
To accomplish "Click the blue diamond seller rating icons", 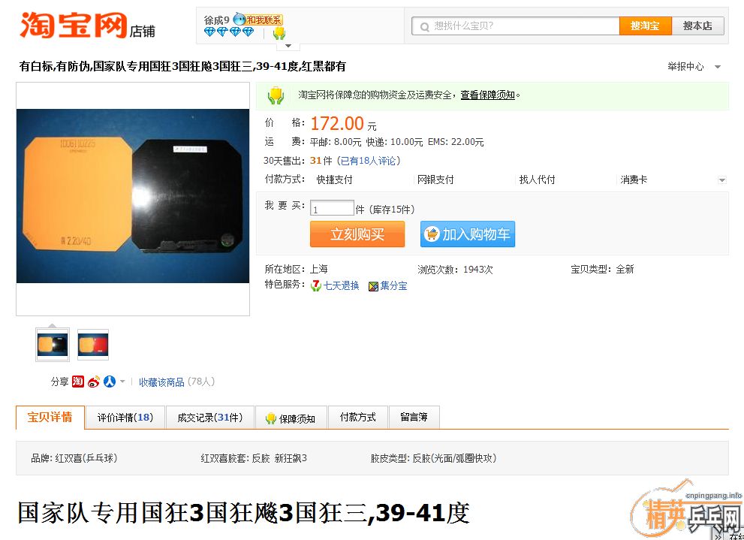I will click(x=229, y=32).
